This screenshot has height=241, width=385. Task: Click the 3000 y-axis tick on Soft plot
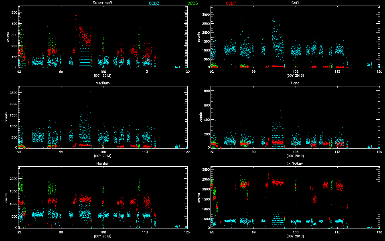pyautogui.click(x=205, y=14)
